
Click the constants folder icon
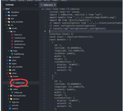10,57
